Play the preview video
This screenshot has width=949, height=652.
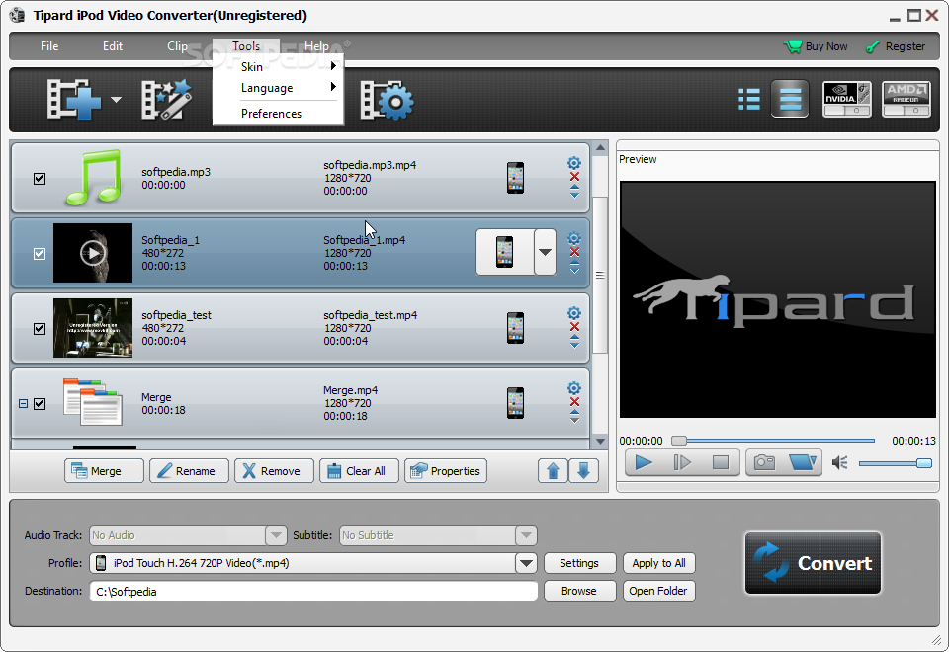pos(644,462)
